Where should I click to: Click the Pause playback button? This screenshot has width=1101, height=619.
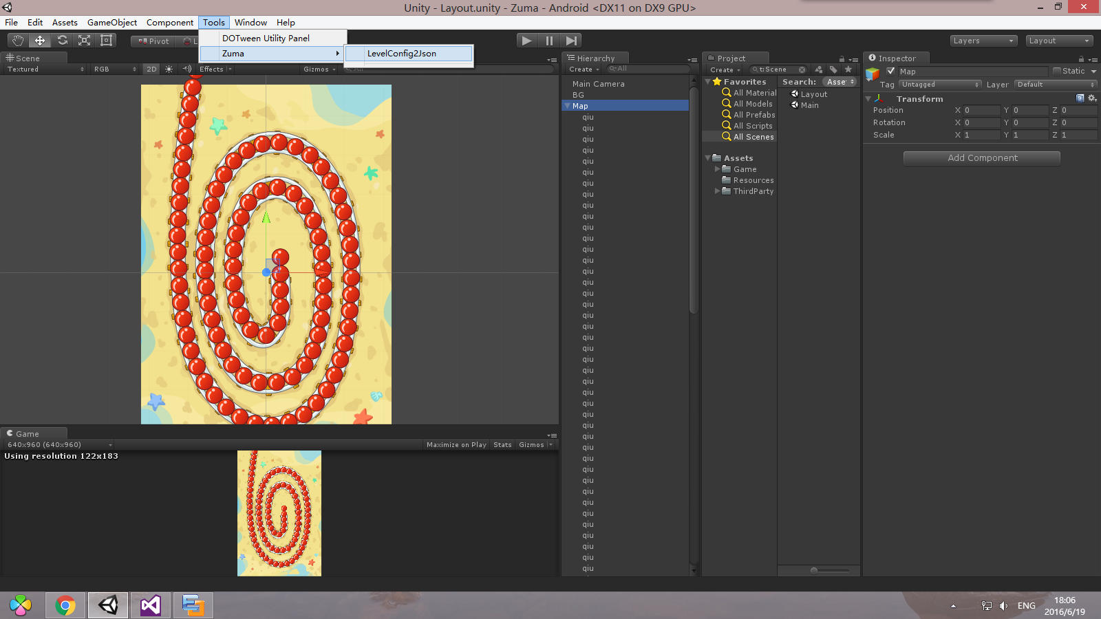tap(549, 41)
